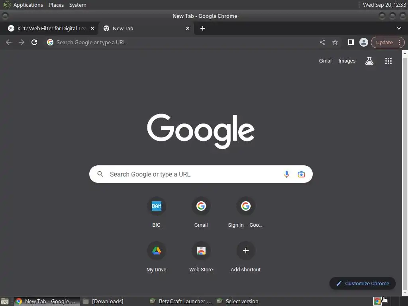Open the date and time clock
This screenshot has height=306, width=408.
(x=384, y=5)
